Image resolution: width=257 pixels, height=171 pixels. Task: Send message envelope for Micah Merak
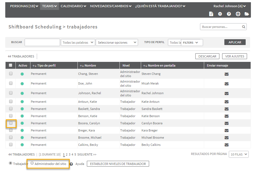pos(227,84)
